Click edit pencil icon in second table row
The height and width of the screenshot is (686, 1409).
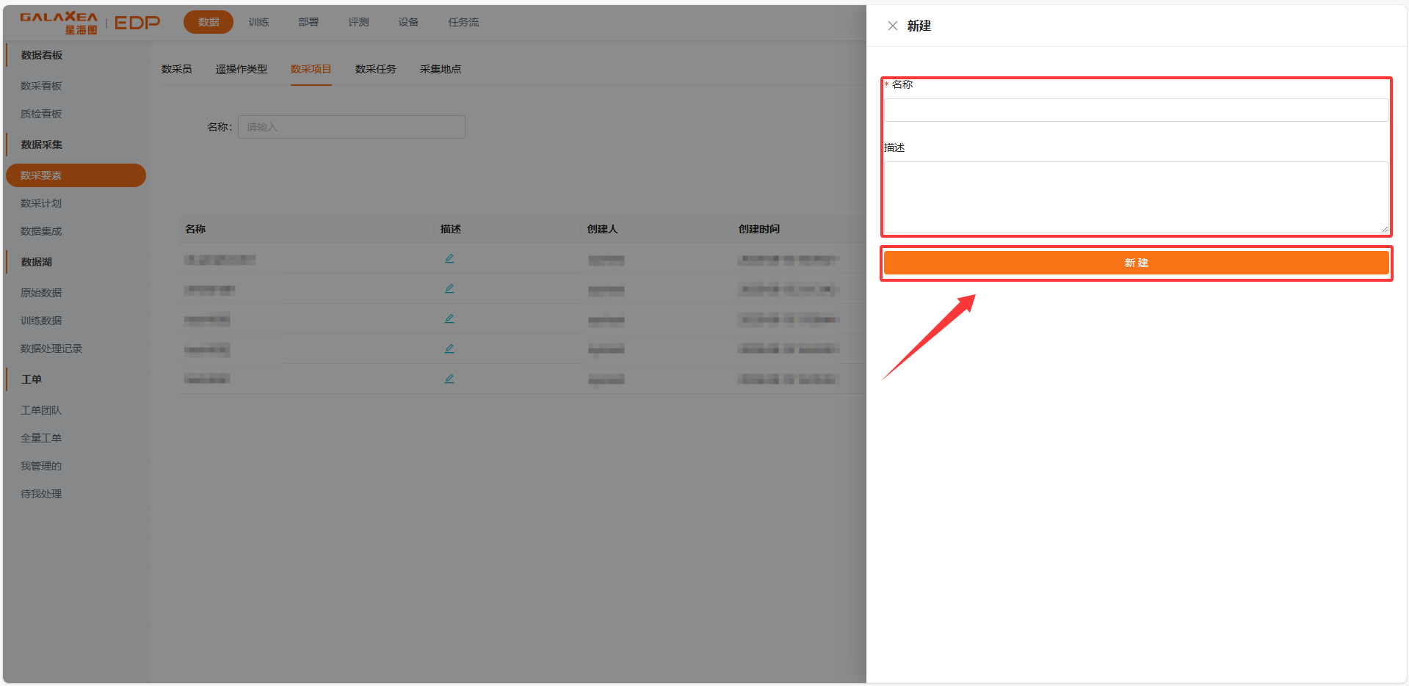[449, 289]
